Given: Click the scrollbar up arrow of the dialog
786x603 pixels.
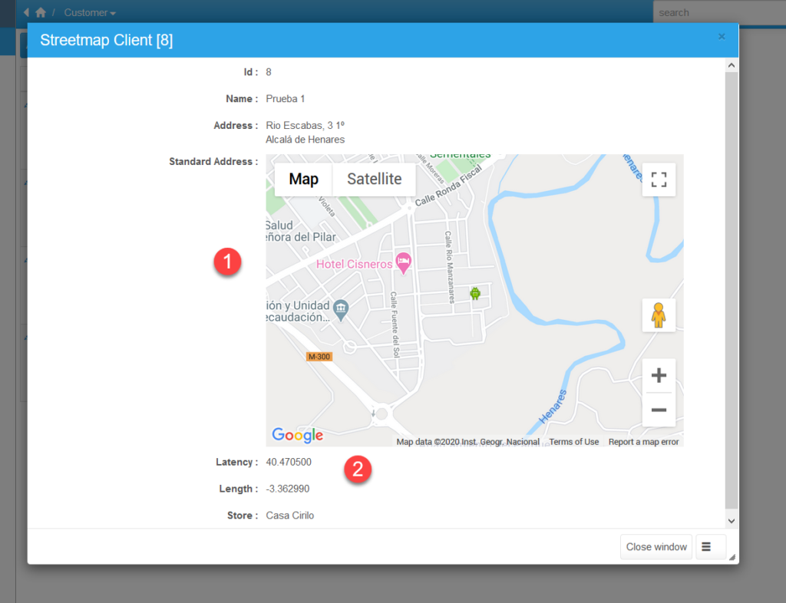Looking at the screenshot, I should [732, 64].
